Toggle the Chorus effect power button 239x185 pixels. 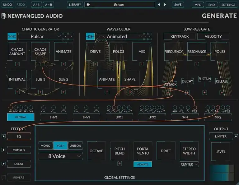coord(4,150)
